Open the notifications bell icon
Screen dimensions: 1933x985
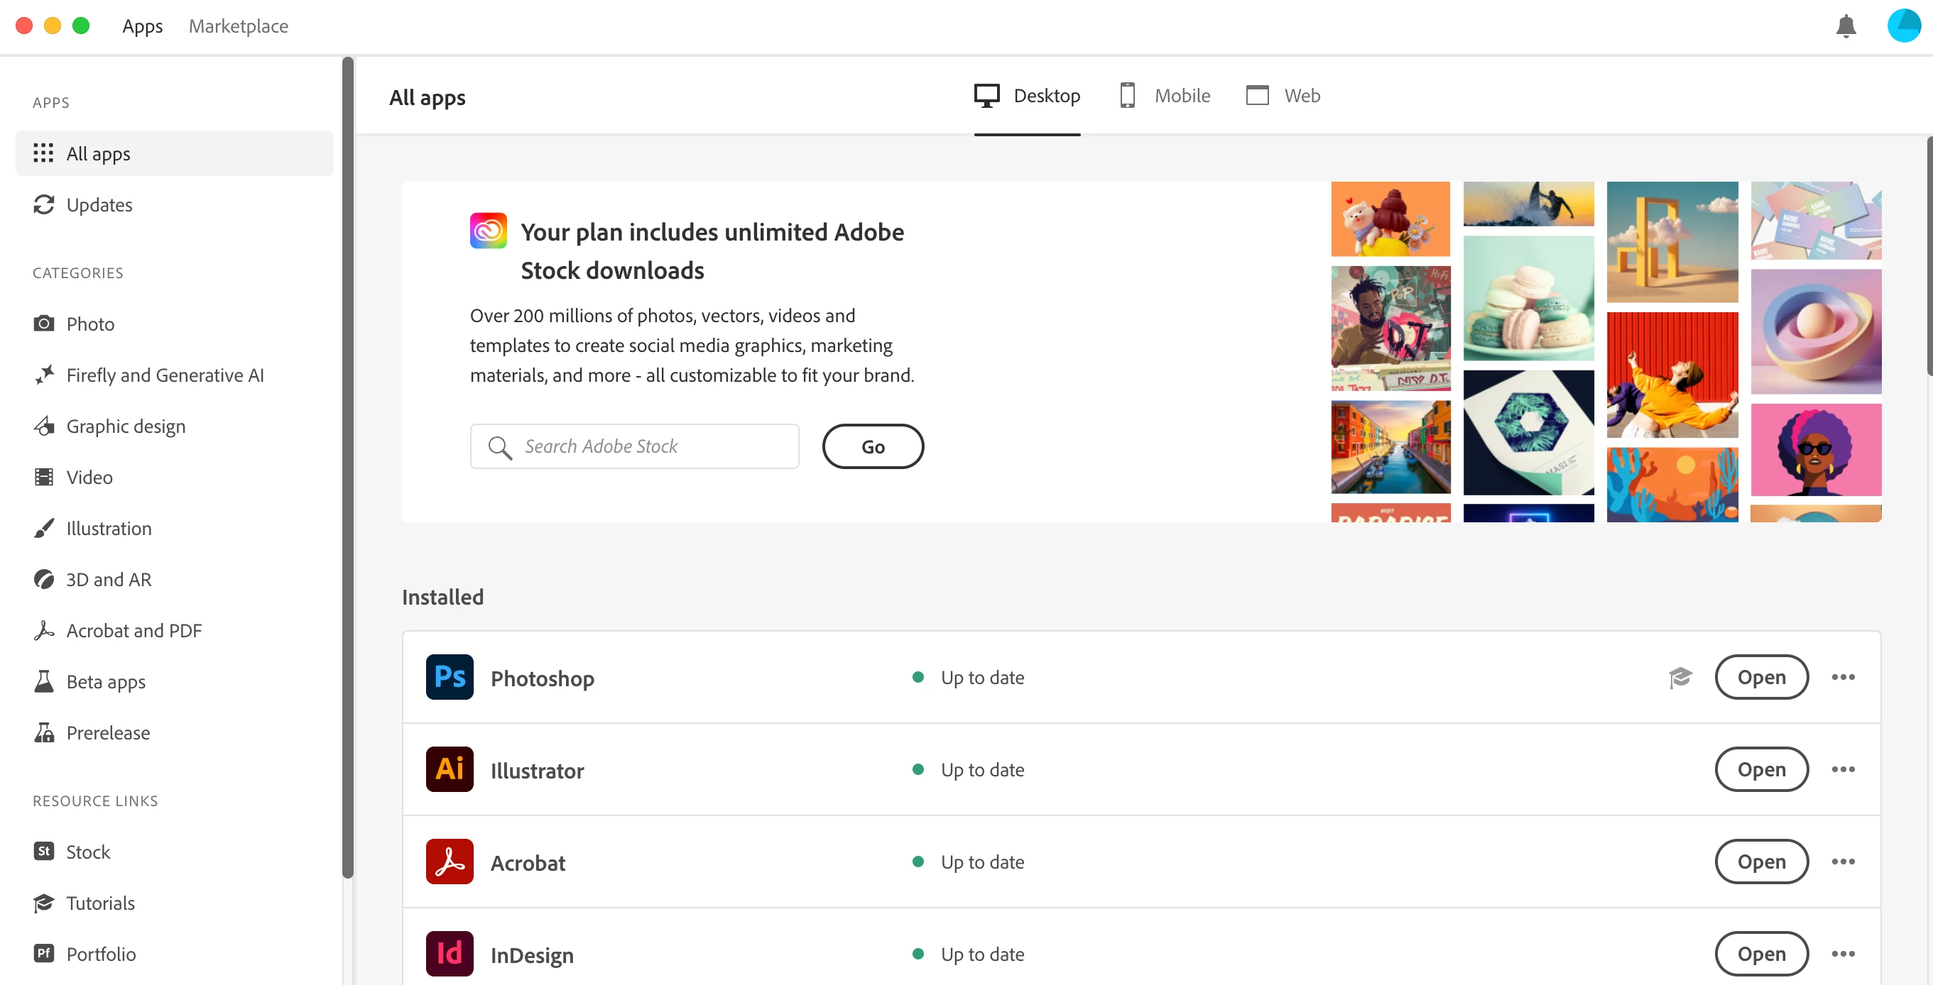pyautogui.click(x=1845, y=26)
